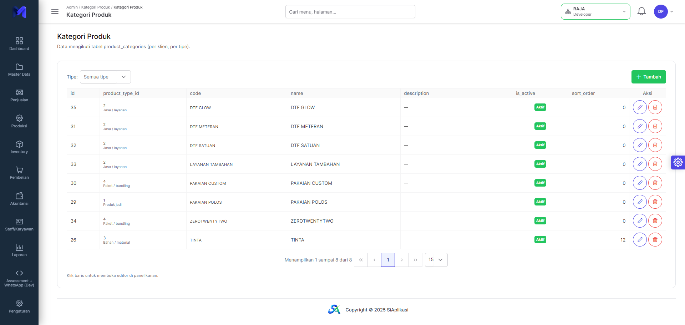Edit the PAKAIAN POLOS row

pyautogui.click(x=640, y=202)
